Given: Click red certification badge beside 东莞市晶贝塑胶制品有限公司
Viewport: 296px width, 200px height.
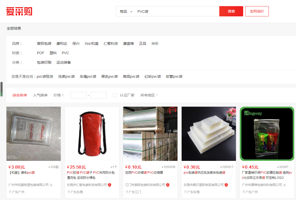Looking at the screenshot, I should point(226,185).
